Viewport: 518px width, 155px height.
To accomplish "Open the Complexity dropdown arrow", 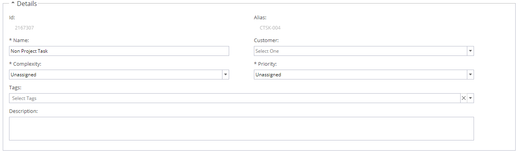I will (226, 75).
